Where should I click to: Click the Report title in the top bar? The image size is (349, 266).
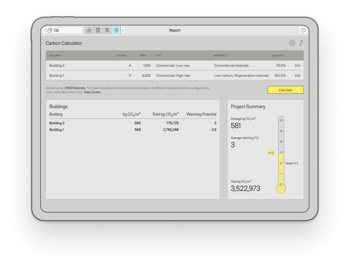click(174, 30)
